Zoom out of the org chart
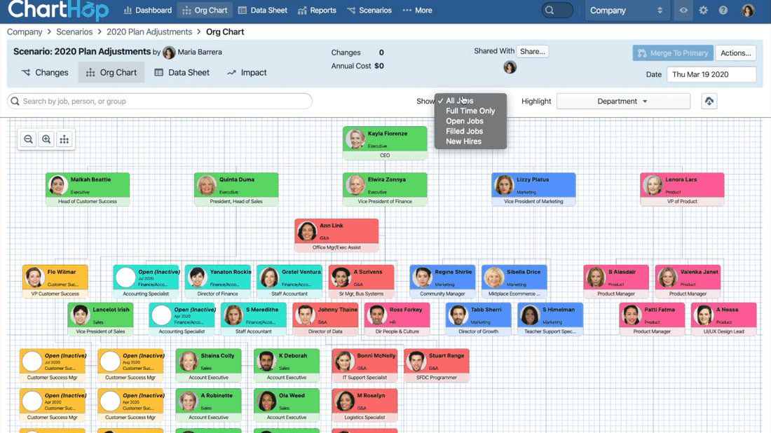The image size is (771, 433). point(29,139)
